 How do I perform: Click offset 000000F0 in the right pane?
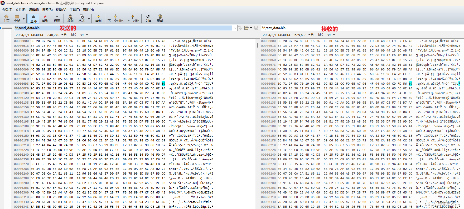click(x=268, y=88)
